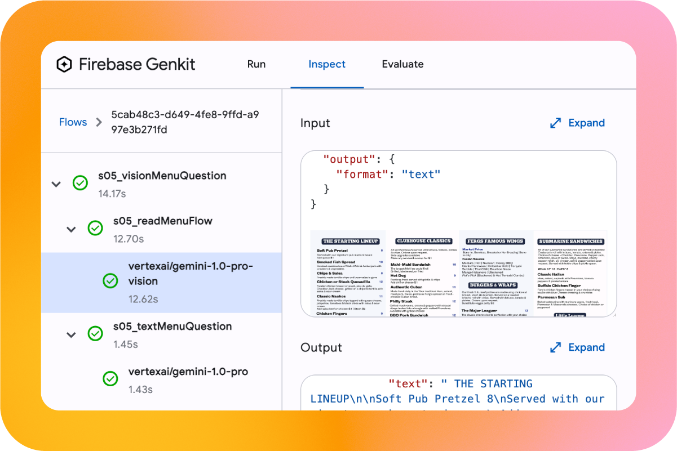Screen dimensions: 677x451
Task: Collapse the s05_readMenuFlow tree node
Action: point(71,229)
